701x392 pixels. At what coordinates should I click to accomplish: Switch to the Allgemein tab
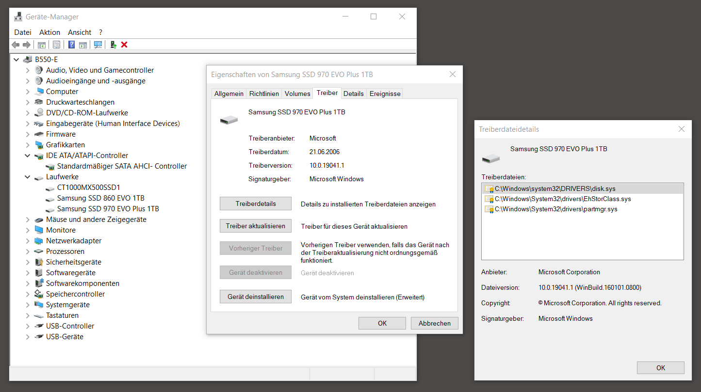229,94
